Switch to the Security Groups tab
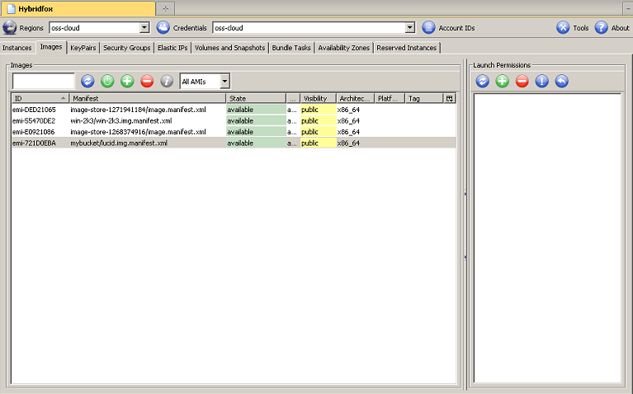This screenshot has width=633, height=394. [x=126, y=48]
